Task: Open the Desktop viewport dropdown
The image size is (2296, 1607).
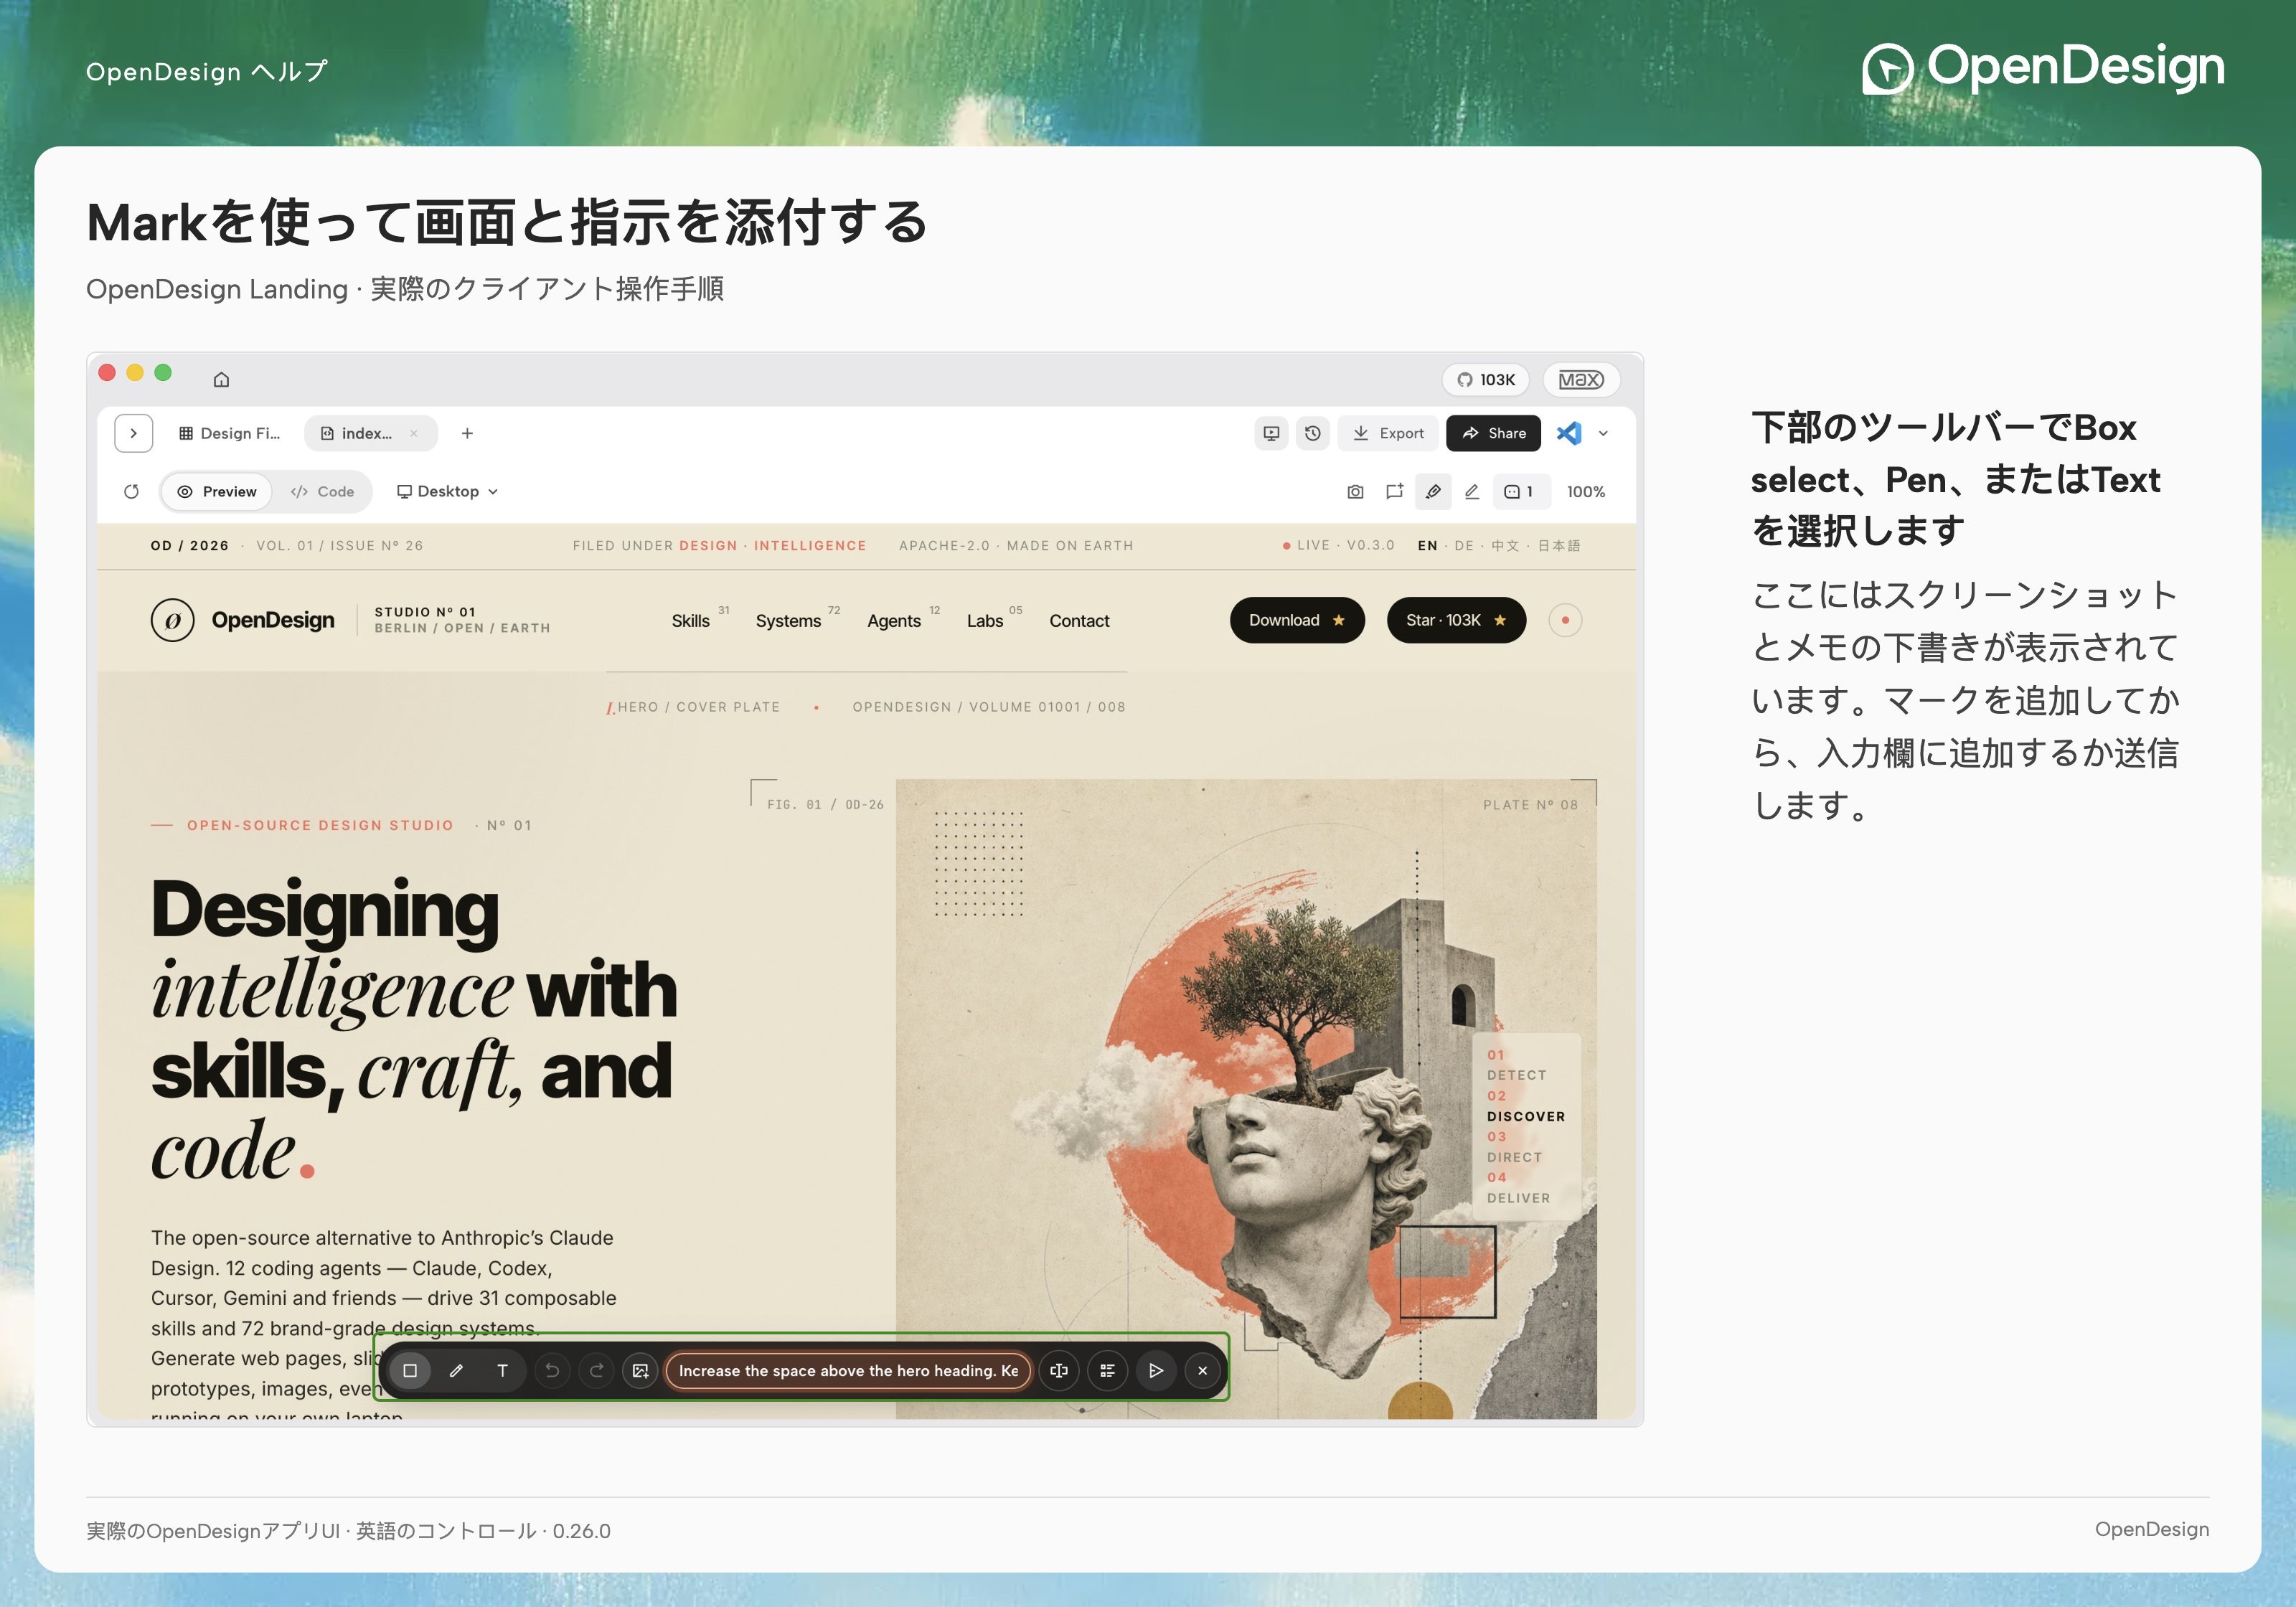Action: (448, 491)
